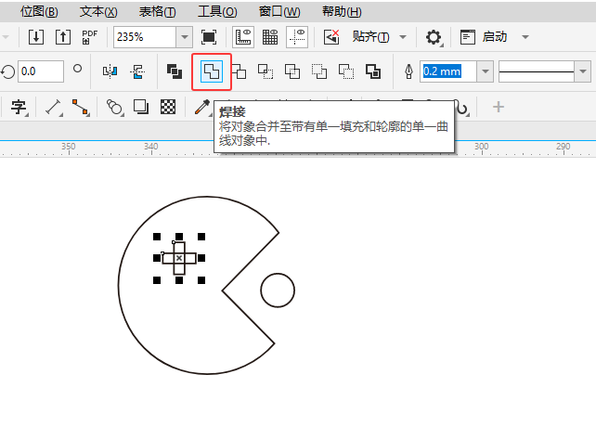The height and width of the screenshot is (439, 596).
Task: Click the 235% zoom level field
Action: point(145,37)
